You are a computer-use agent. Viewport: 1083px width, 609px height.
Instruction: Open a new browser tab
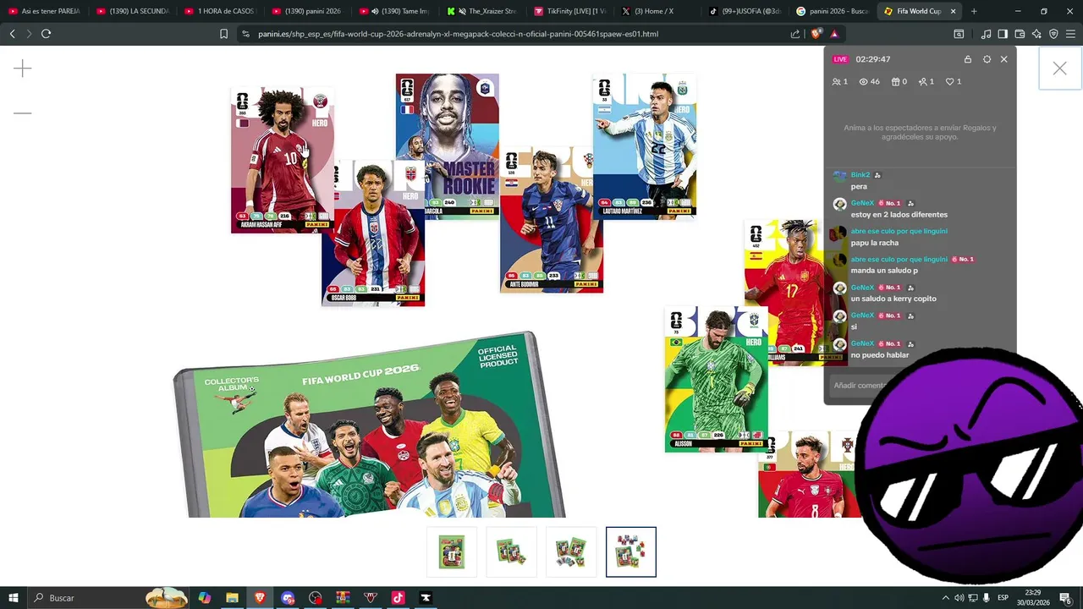pyautogui.click(x=974, y=11)
